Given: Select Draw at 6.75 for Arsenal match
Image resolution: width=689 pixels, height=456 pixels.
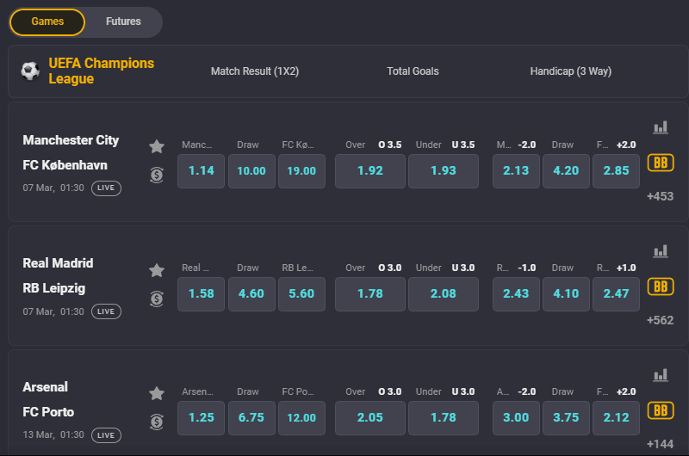Looking at the screenshot, I should coord(251,418).
